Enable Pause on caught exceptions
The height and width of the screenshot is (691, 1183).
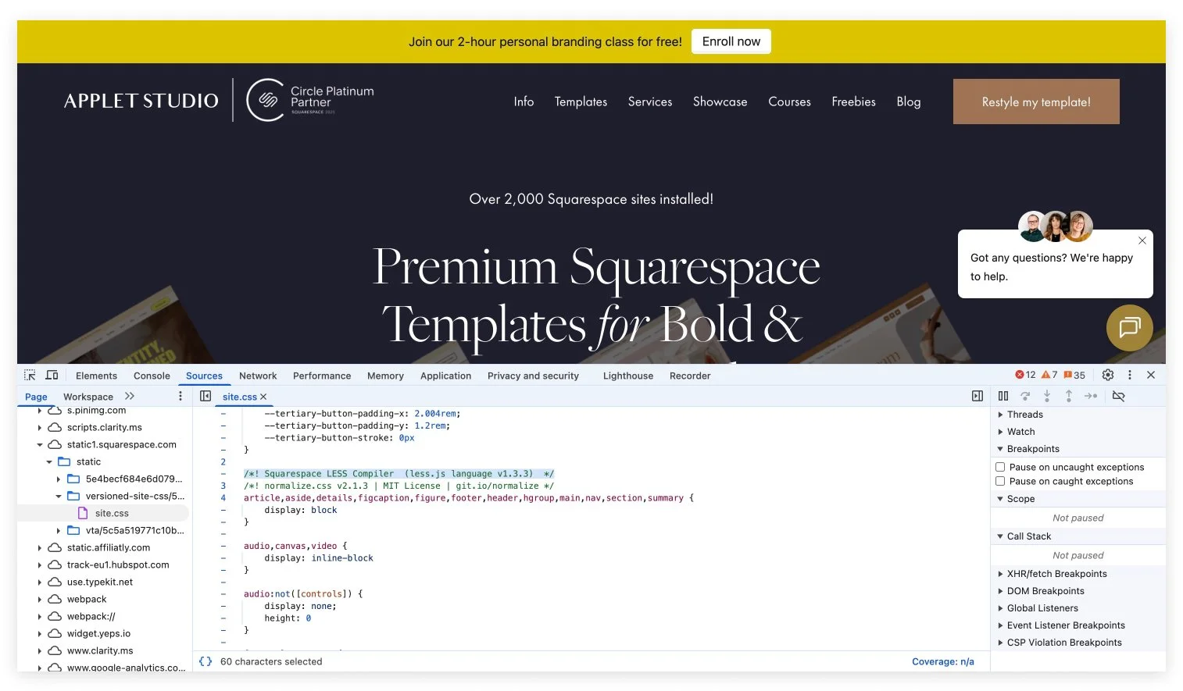[x=1000, y=481]
